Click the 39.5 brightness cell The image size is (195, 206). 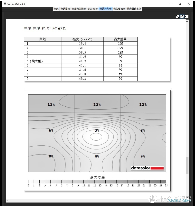click(x=82, y=52)
